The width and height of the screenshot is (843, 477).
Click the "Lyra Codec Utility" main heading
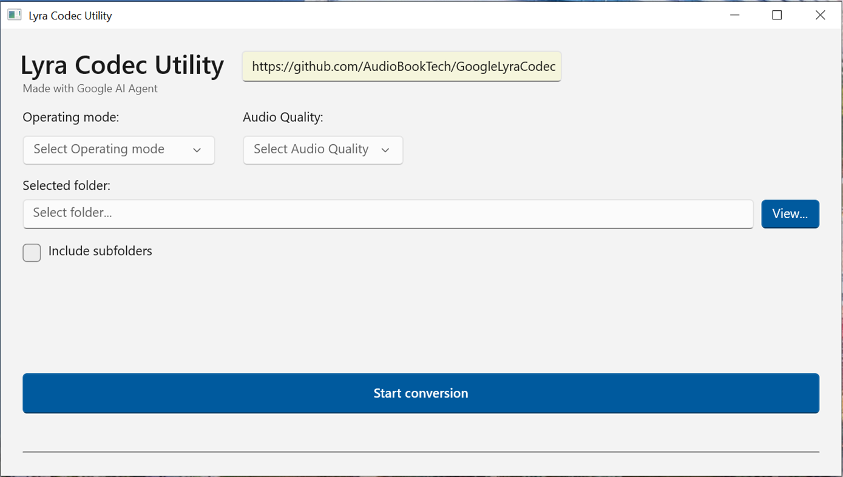point(122,64)
